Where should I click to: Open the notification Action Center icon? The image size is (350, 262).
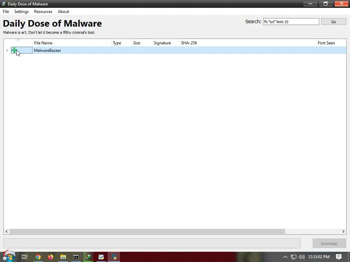[339, 257]
